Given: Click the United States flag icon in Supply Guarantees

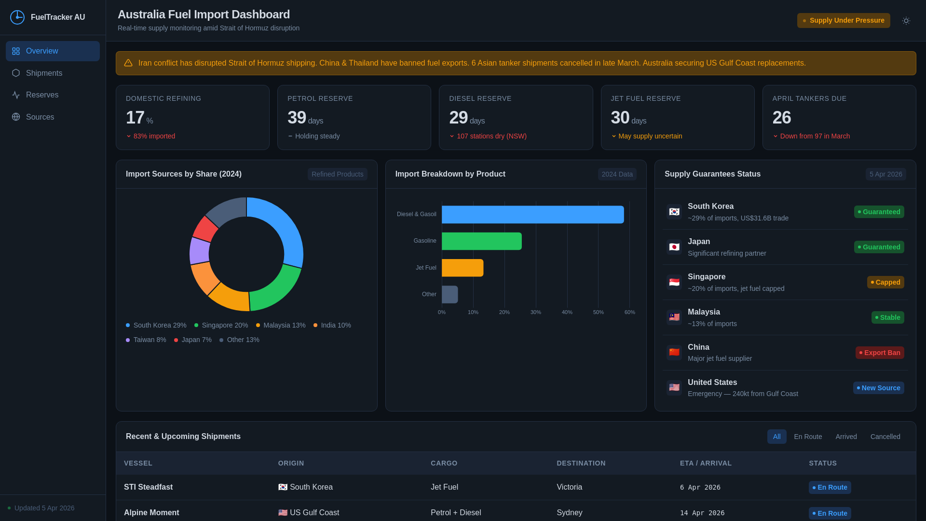Looking at the screenshot, I should pos(674,388).
